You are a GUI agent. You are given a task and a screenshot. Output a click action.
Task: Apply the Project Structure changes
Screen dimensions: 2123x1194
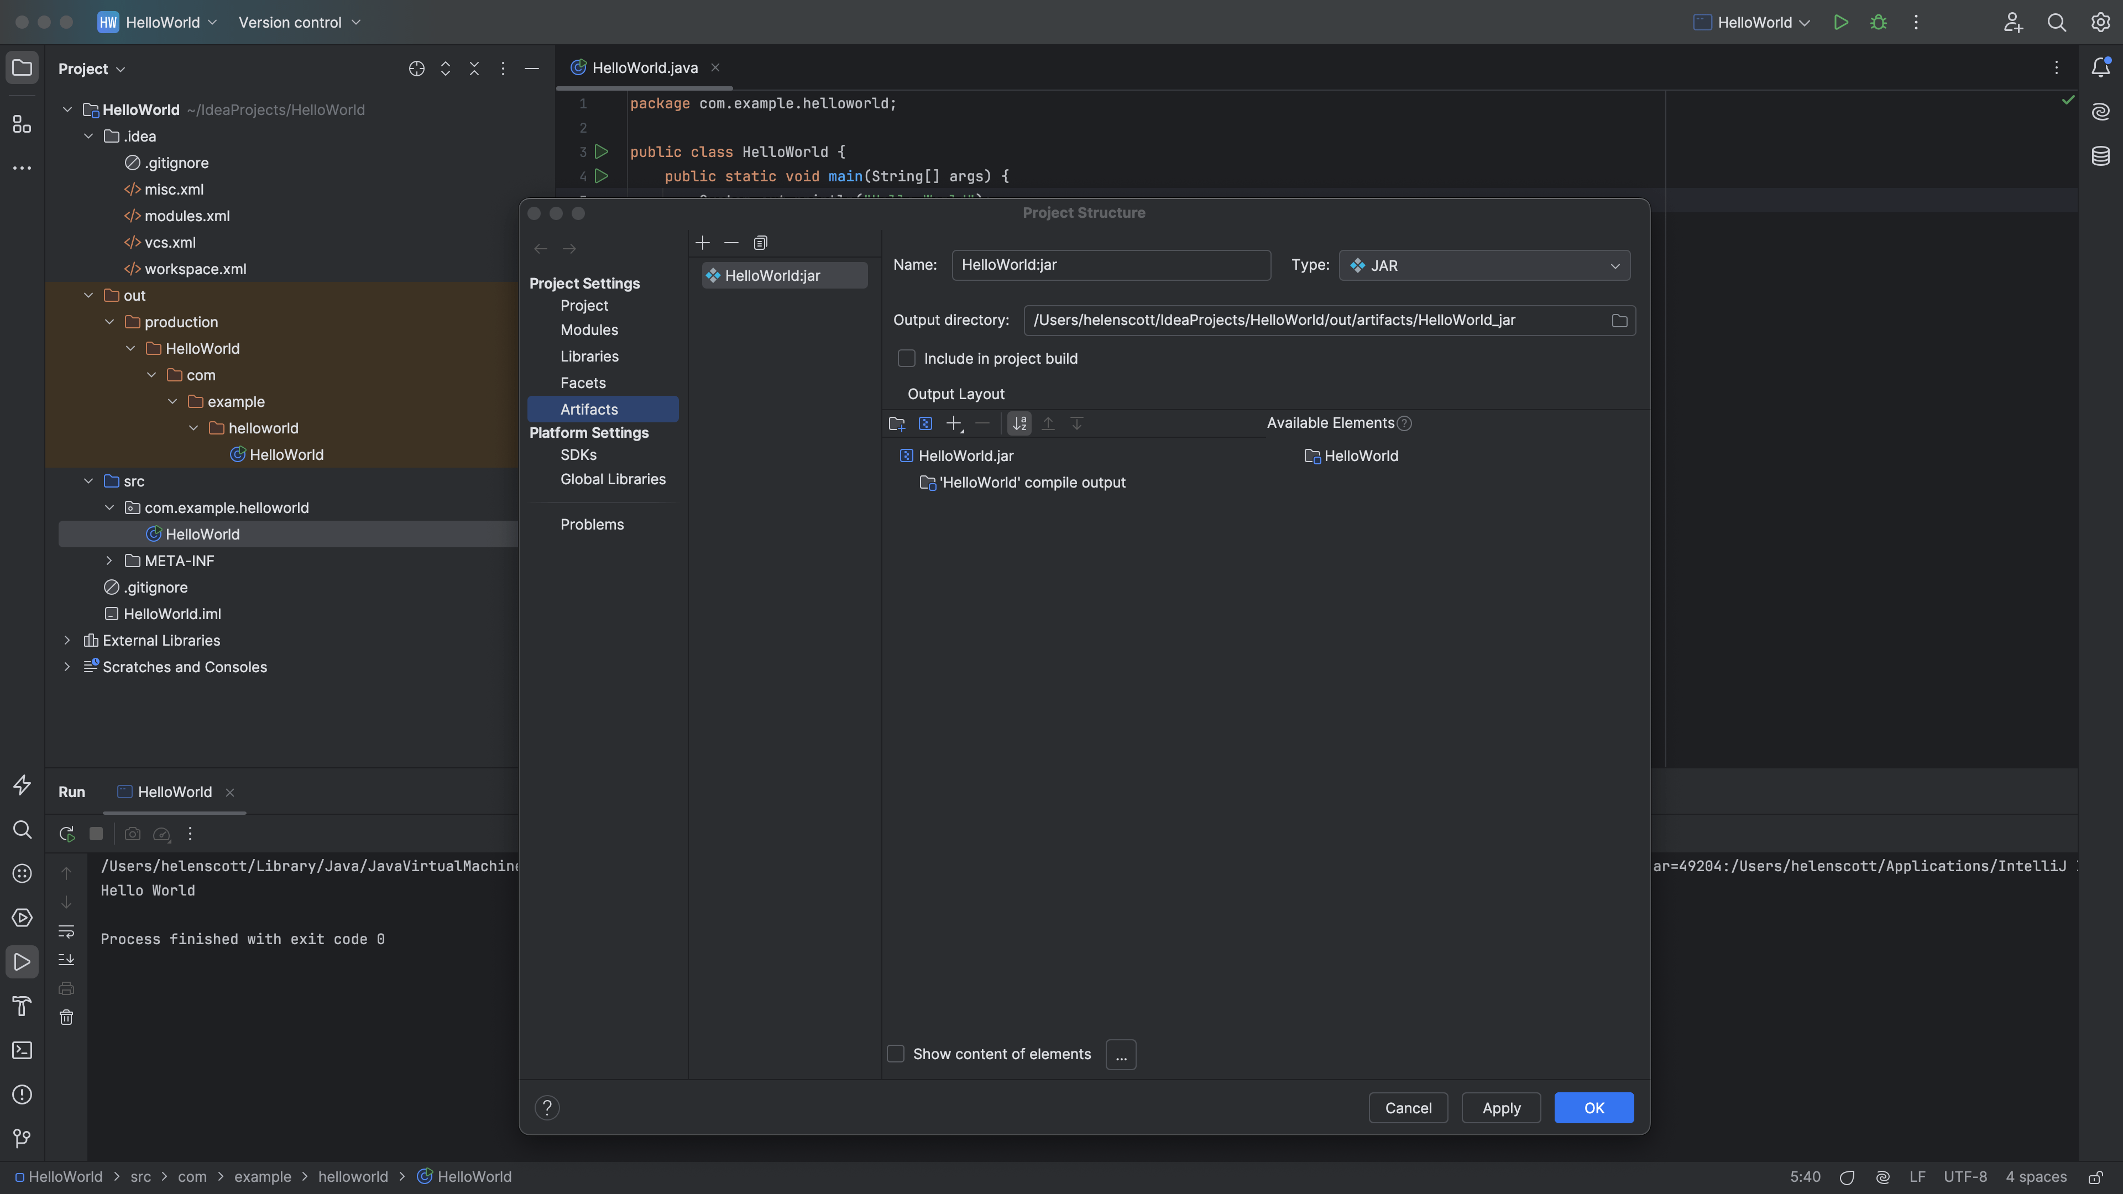click(1501, 1107)
